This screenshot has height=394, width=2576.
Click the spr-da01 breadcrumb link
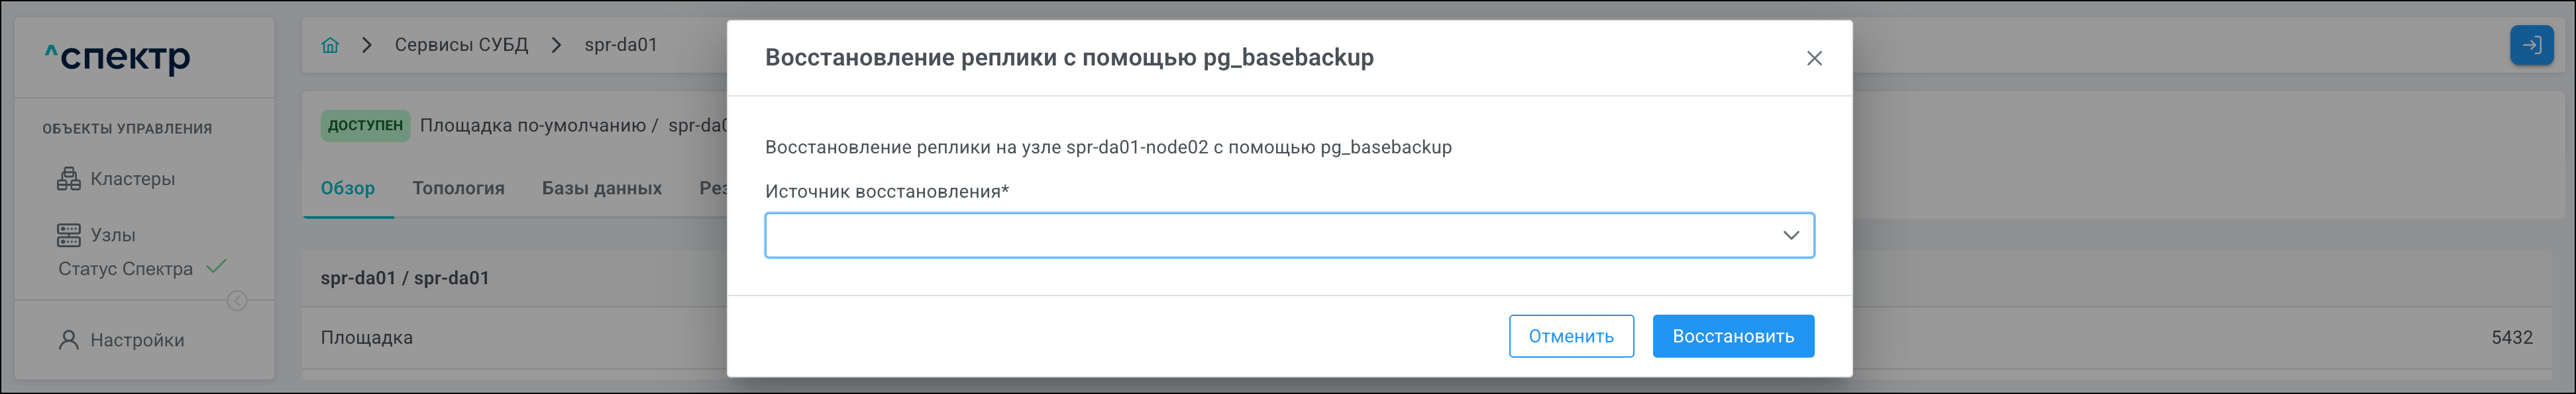pos(621,45)
